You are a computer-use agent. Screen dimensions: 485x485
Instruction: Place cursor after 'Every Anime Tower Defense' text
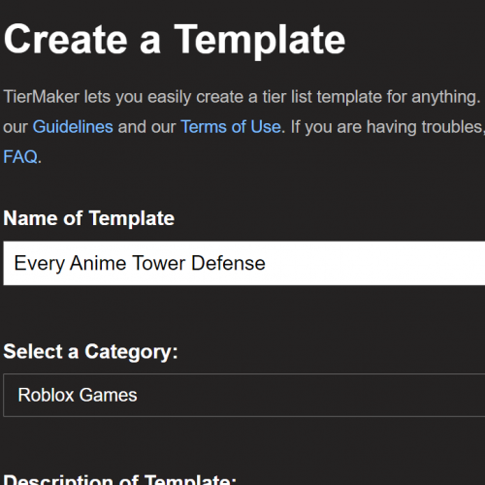tap(266, 263)
